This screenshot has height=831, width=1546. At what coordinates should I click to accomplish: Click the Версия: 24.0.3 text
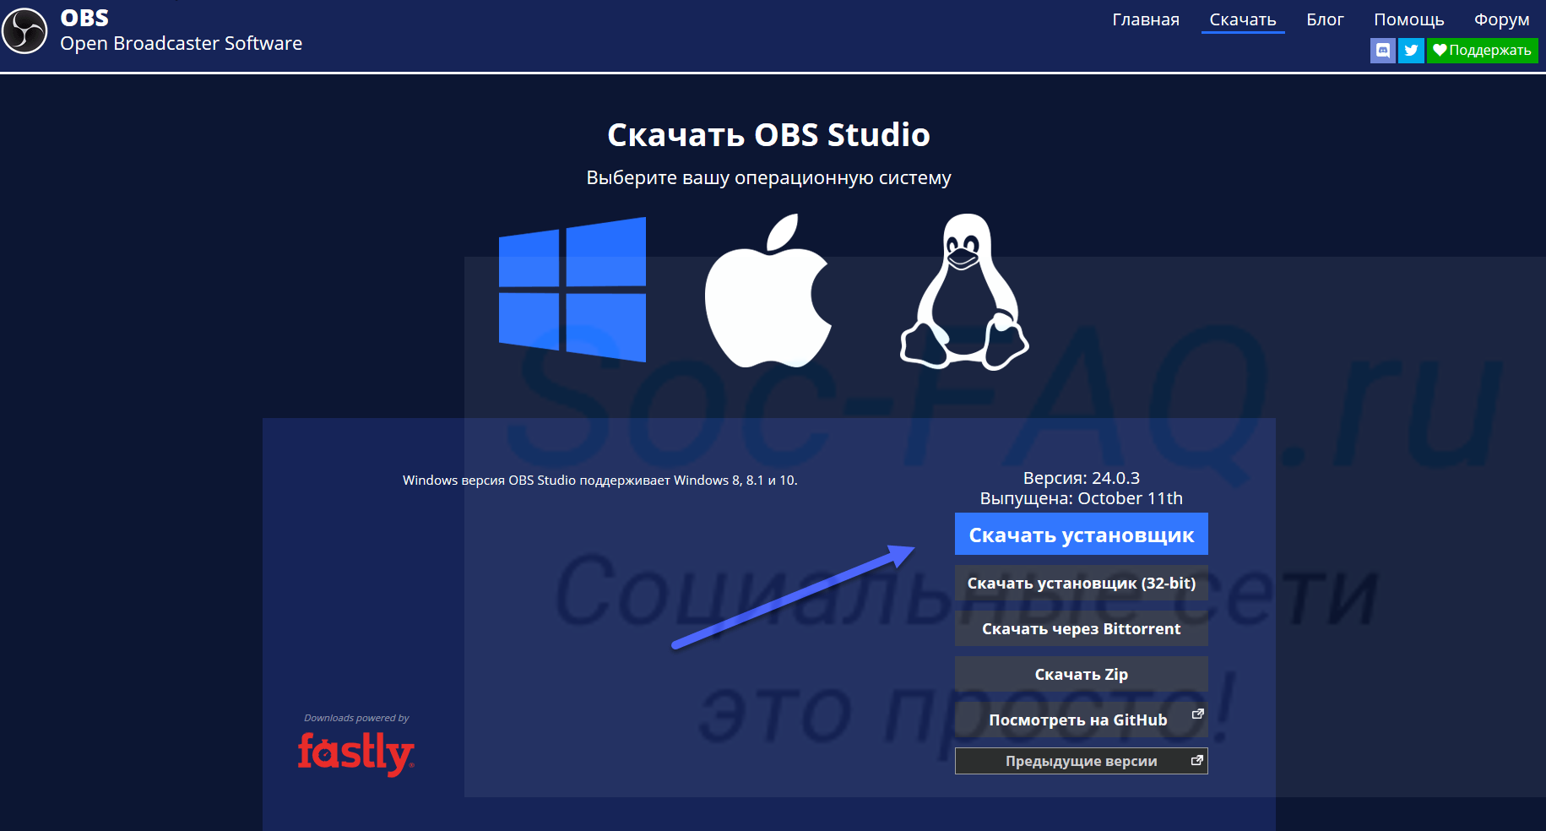pyautogui.click(x=1081, y=478)
